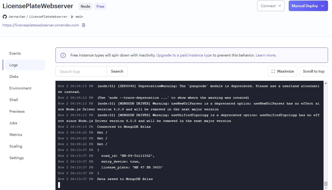Screen dimensions: 332x190
Task: Open the Shell page
Action: click(x=14, y=100)
